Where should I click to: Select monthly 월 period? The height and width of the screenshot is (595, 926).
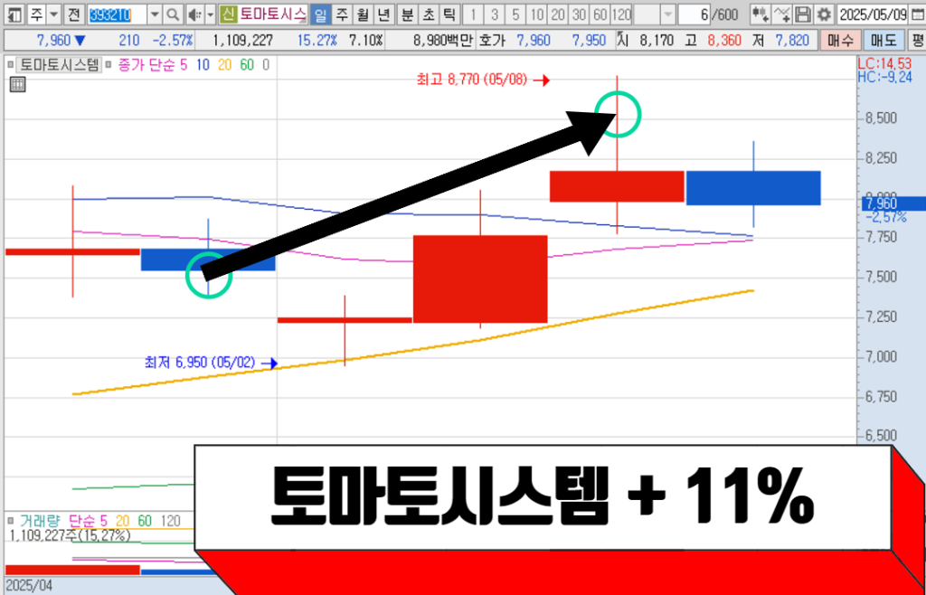[x=362, y=14]
